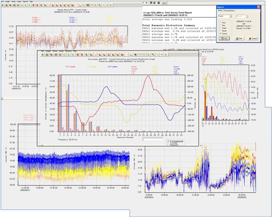Switch to the SetUp tab in Reports dialog
Screen dimensions: 272x217
[x=220, y=11]
